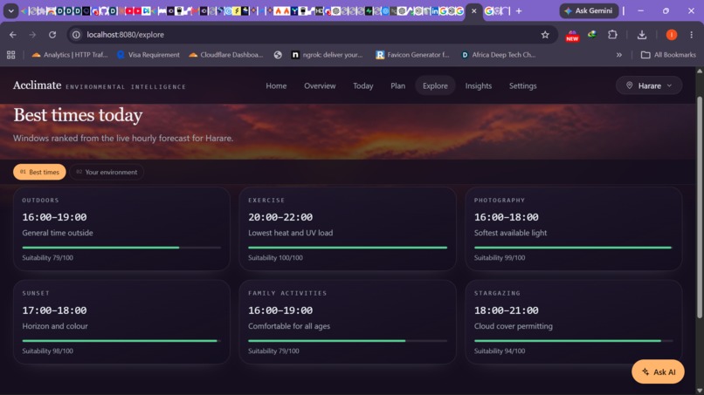The image size is (704, 395).
Task: Click Softest available light text
Action: 510,233
